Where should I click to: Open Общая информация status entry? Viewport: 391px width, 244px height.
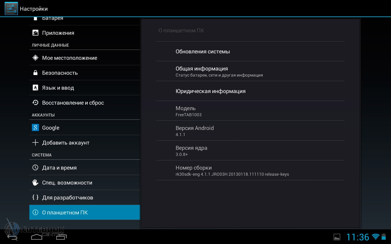coord(250,71)
